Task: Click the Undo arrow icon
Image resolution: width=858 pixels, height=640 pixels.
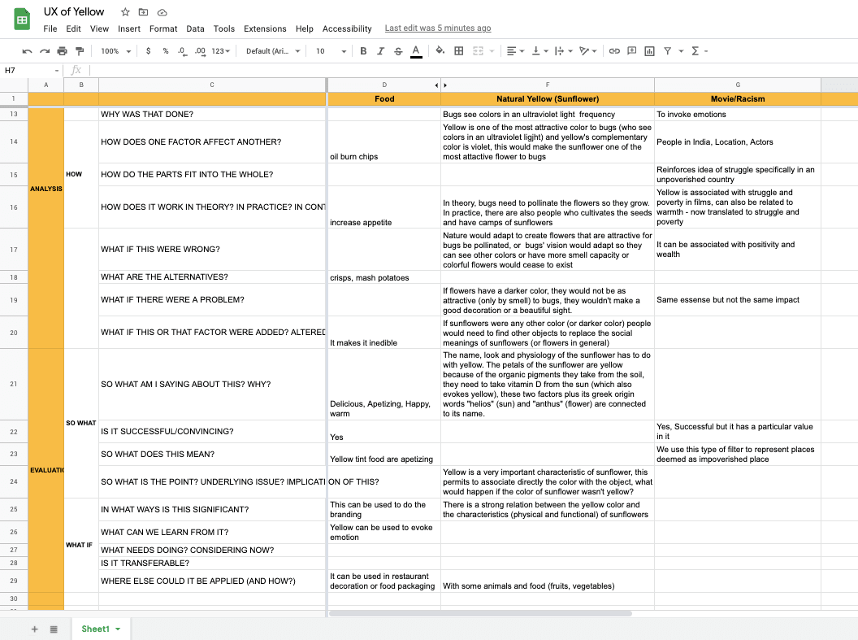Action: tap(27, 51)
